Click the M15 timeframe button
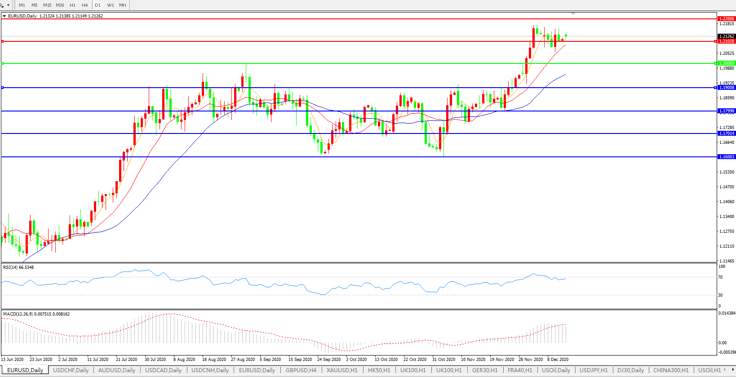The width and height of the screenshot is (736, 378). 47,5
